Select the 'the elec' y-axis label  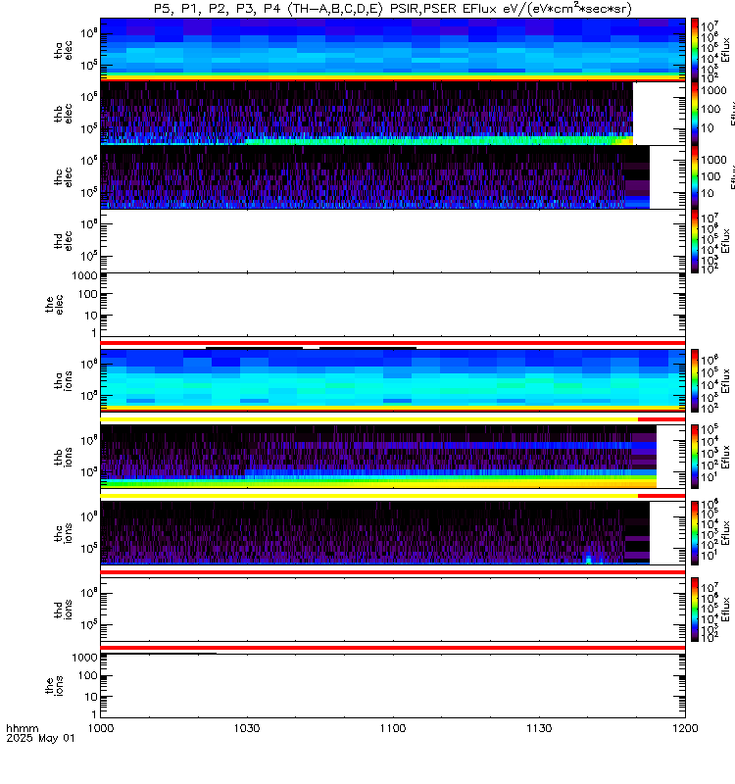pos(55,304)
